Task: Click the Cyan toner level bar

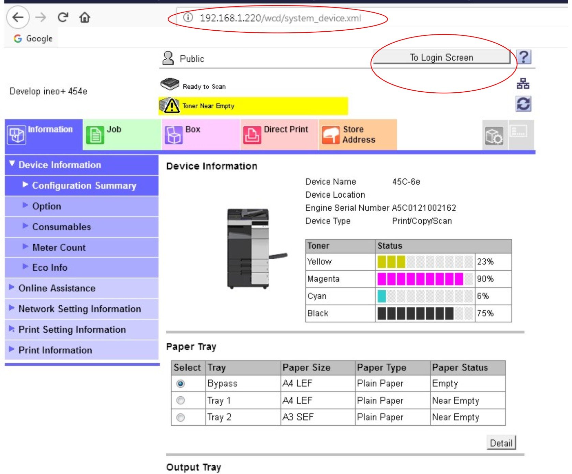Action: (425, 296)
